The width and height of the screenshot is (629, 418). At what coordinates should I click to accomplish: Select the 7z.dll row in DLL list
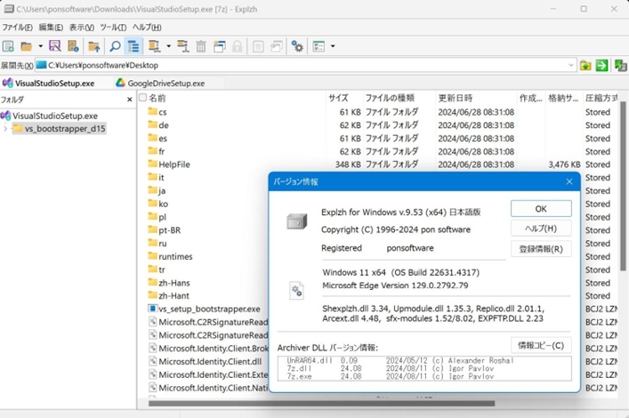pyautogui.click(x=424, y=369)
